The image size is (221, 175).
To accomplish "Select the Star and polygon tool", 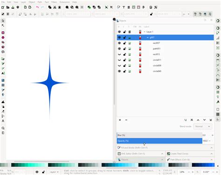I will [3, 42].
